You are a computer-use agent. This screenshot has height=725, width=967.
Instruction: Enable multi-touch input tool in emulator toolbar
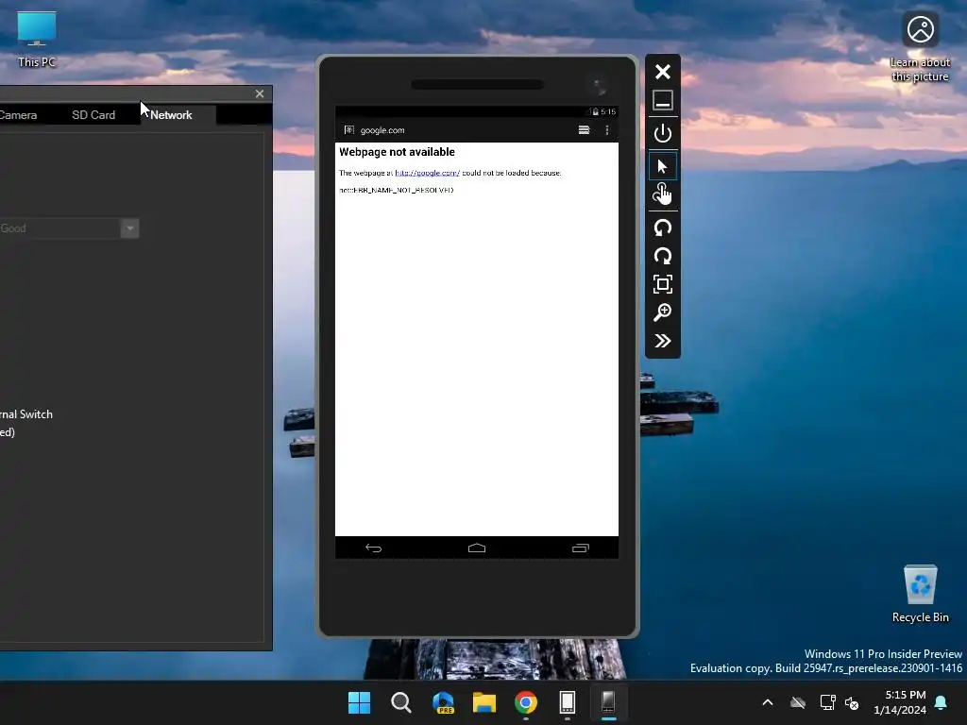coord(662,194)
